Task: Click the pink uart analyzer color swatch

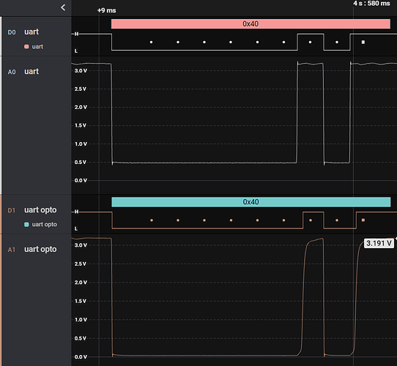Action: tap(26, 47)
